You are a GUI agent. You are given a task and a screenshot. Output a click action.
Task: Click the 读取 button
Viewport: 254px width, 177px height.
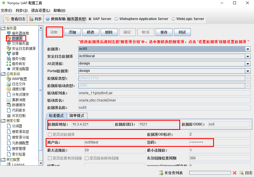[x=54, y=32]
